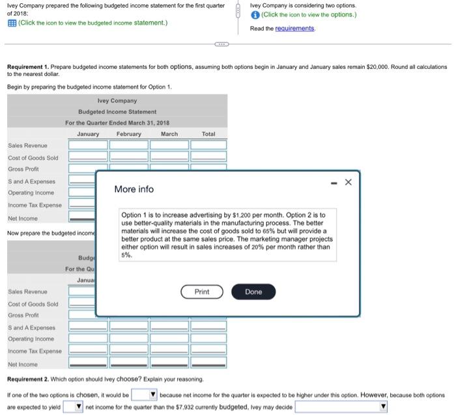
Task: Select Option 2 January Gross Profit field
Action: [x=82, y=314]
